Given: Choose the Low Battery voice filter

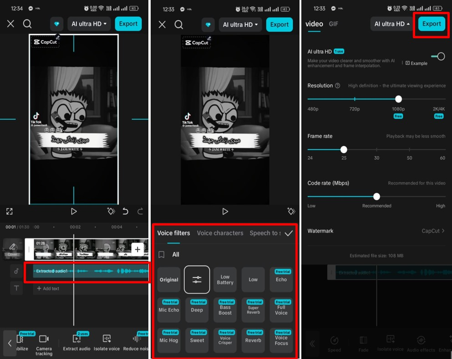Looking at the screenshot, I should [x=225, y=280].
